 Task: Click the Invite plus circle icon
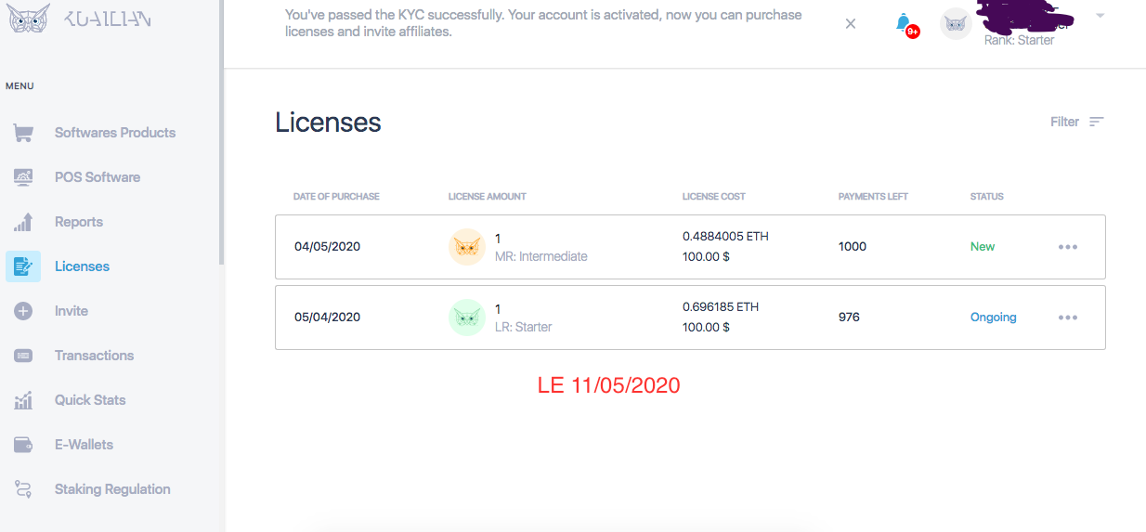23,311
